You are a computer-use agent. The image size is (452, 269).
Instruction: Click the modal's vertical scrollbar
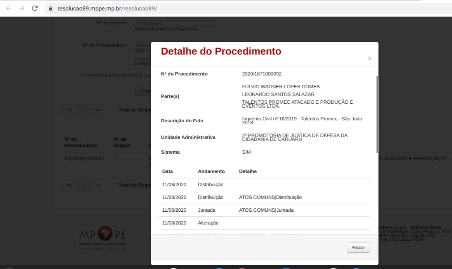377,114
